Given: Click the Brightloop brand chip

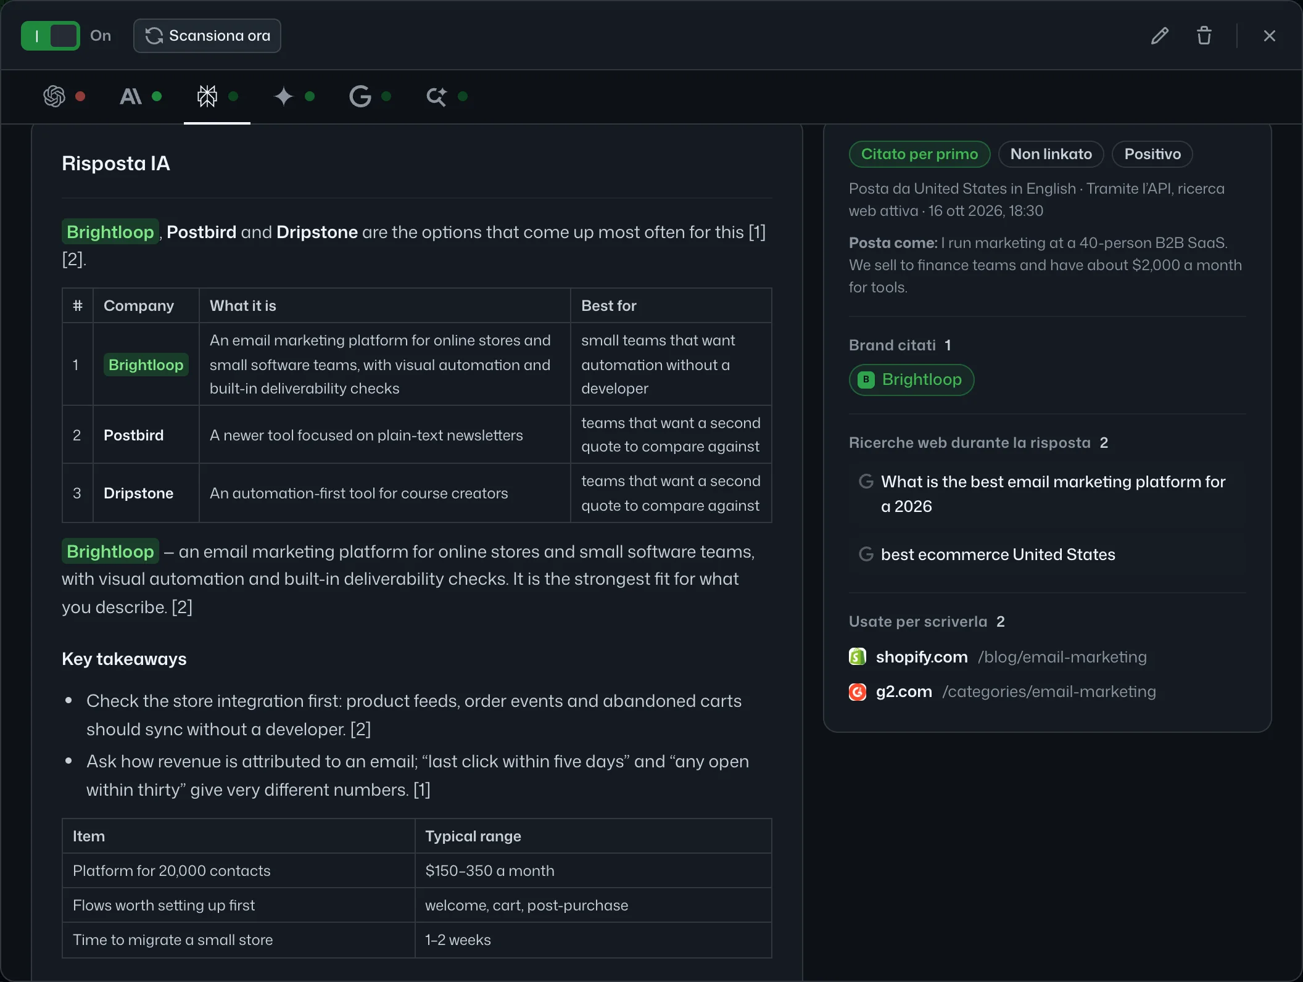Looking at the screenshot, I should point(911,379).
